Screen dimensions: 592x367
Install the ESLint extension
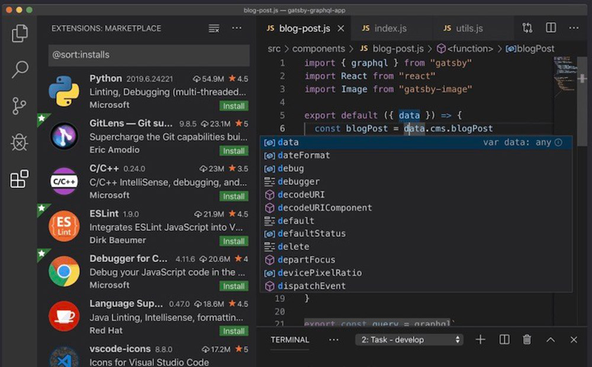(234, 241)
